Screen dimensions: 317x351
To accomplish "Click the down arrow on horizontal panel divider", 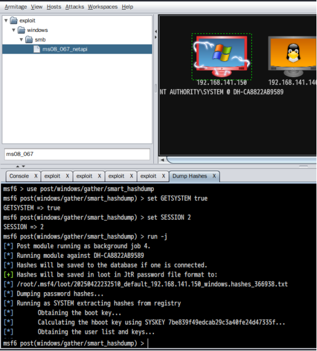I will 23,166.
